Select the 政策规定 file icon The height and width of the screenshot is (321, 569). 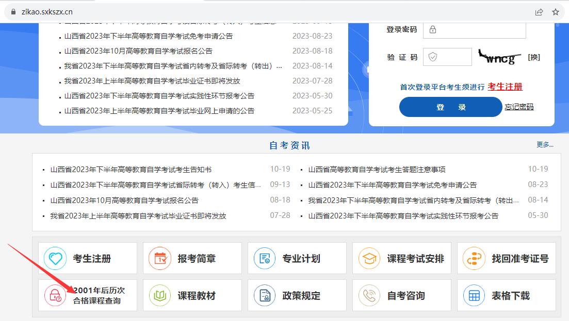click(x=265, y=296)
